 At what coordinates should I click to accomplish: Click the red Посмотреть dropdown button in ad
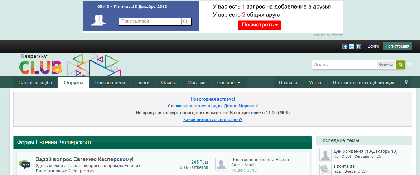pyautogui.click(x=260, y=25)
